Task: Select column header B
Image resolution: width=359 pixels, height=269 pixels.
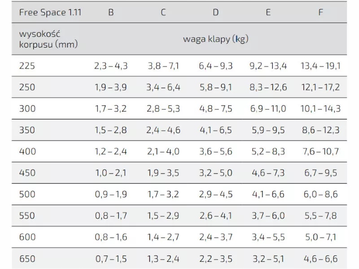Action: (111, 13)
